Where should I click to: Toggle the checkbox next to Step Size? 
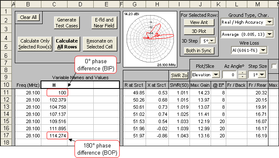pyautogui.click(x=274, y=66)
